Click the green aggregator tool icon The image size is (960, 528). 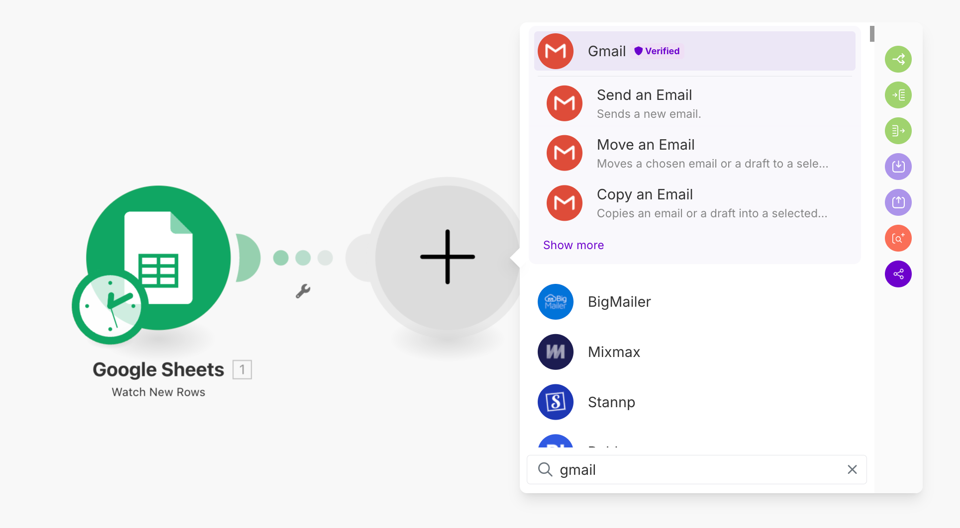[898, 131]
